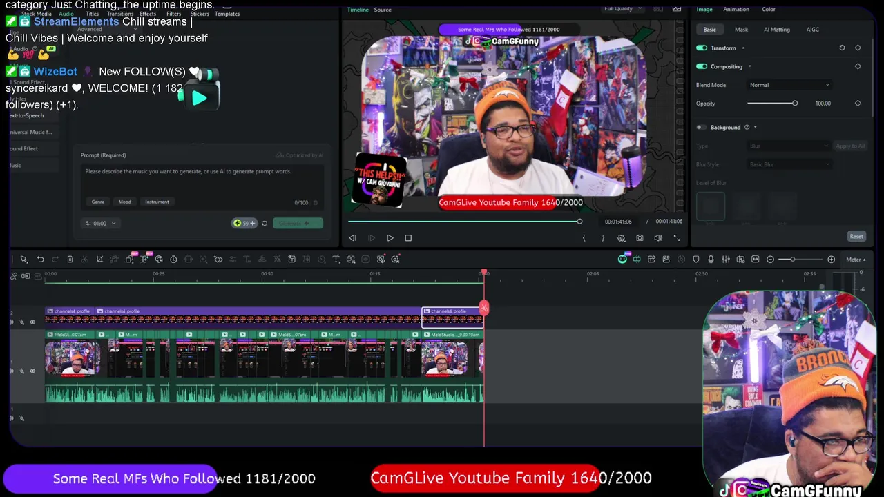Open the 01:00 duration dropdown
The image size is (884, 497).
101,223
